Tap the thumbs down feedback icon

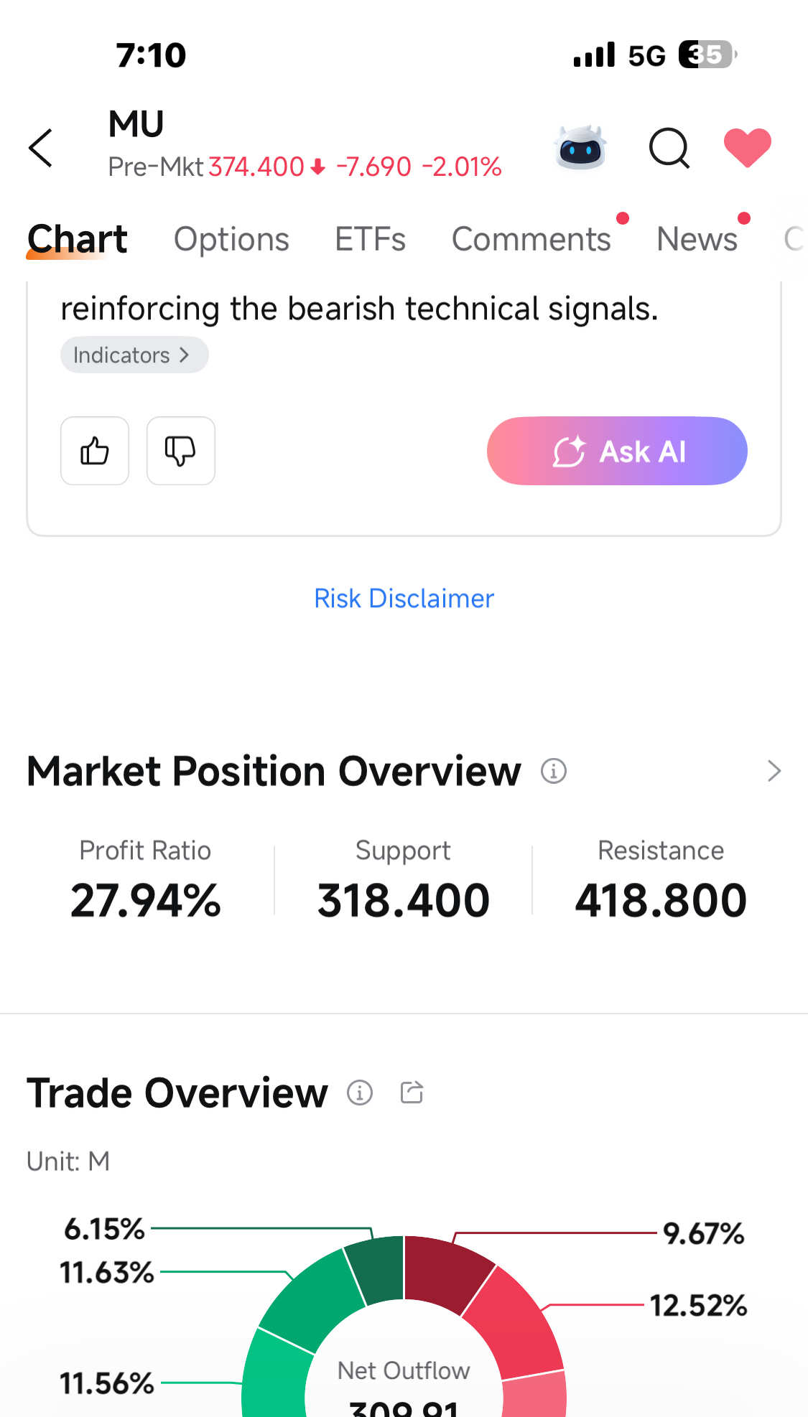tap(181, 451)
